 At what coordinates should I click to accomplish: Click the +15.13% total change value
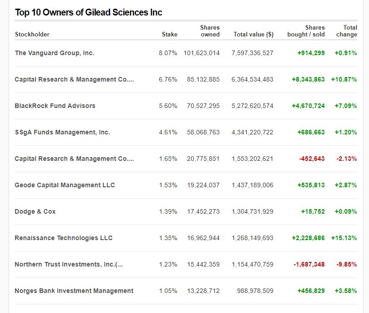[344, 238]
